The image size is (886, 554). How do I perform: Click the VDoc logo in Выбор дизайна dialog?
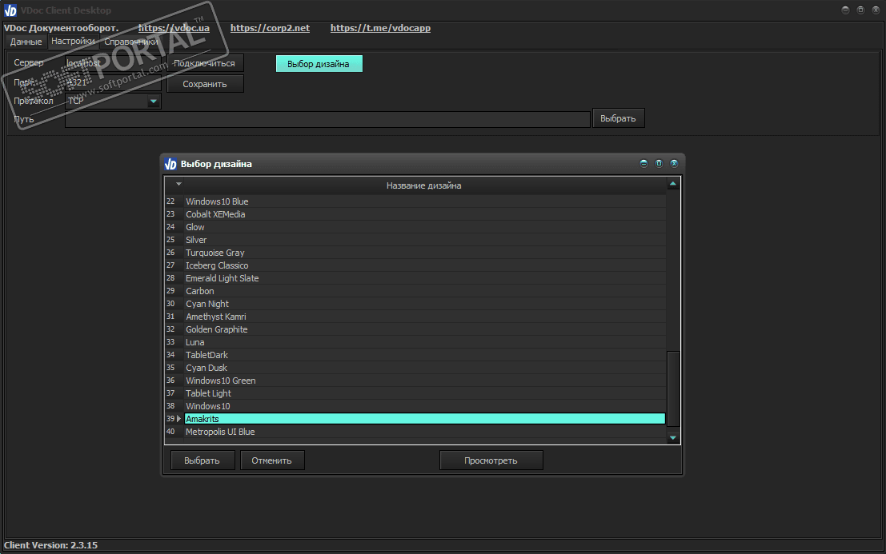170,164
